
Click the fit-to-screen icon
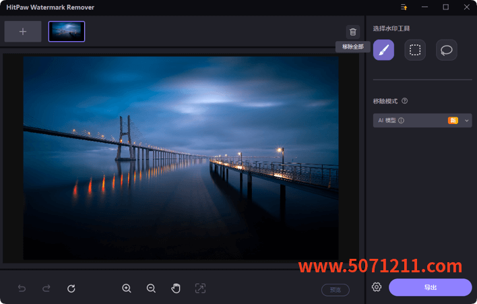[200, 288]
